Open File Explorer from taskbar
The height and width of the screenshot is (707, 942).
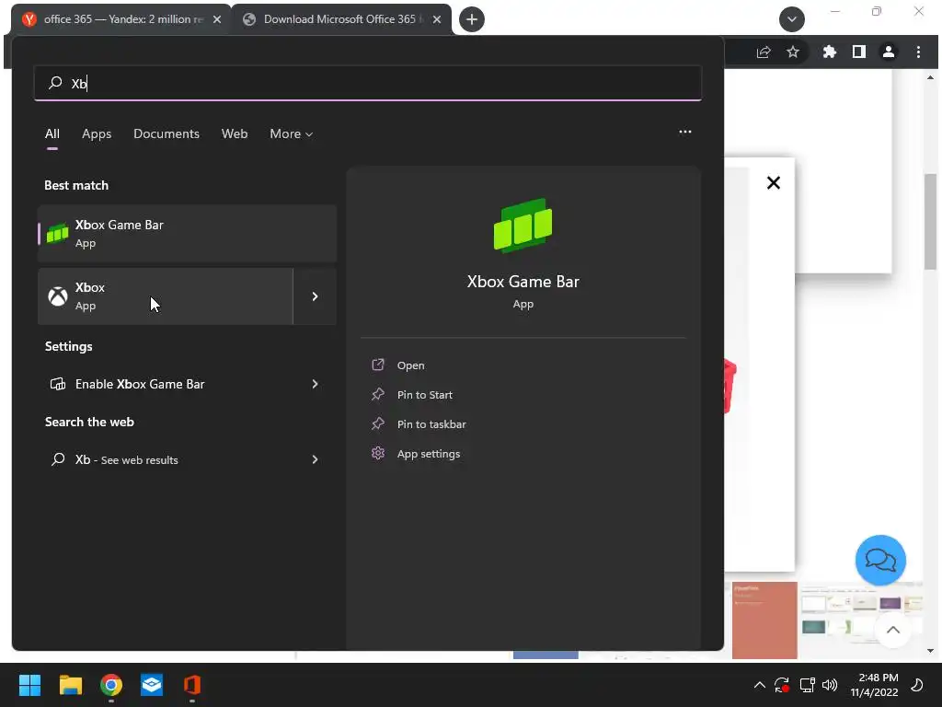tap(70, 685)
